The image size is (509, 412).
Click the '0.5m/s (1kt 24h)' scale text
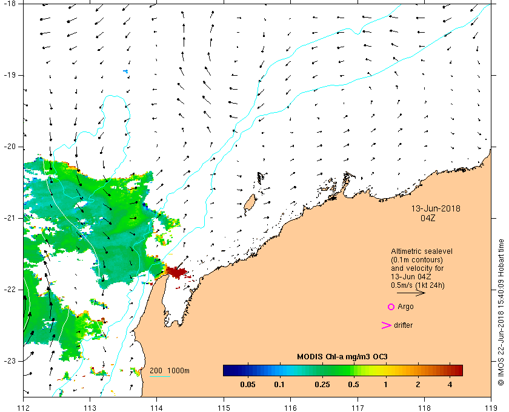[418, 285]
